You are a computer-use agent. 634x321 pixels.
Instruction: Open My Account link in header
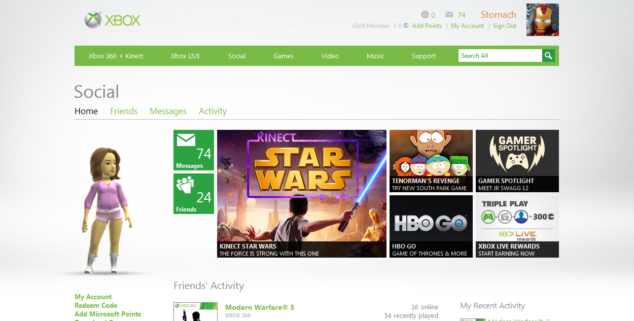click(467, 26)
